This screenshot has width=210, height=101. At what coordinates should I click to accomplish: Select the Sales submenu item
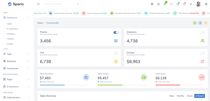pos(9,24)
